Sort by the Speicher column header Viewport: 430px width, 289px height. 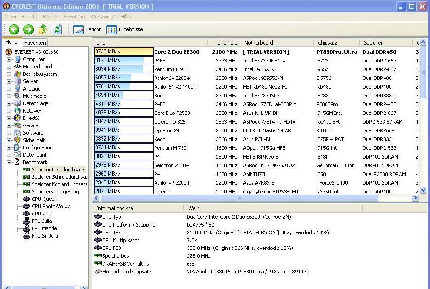386,43
